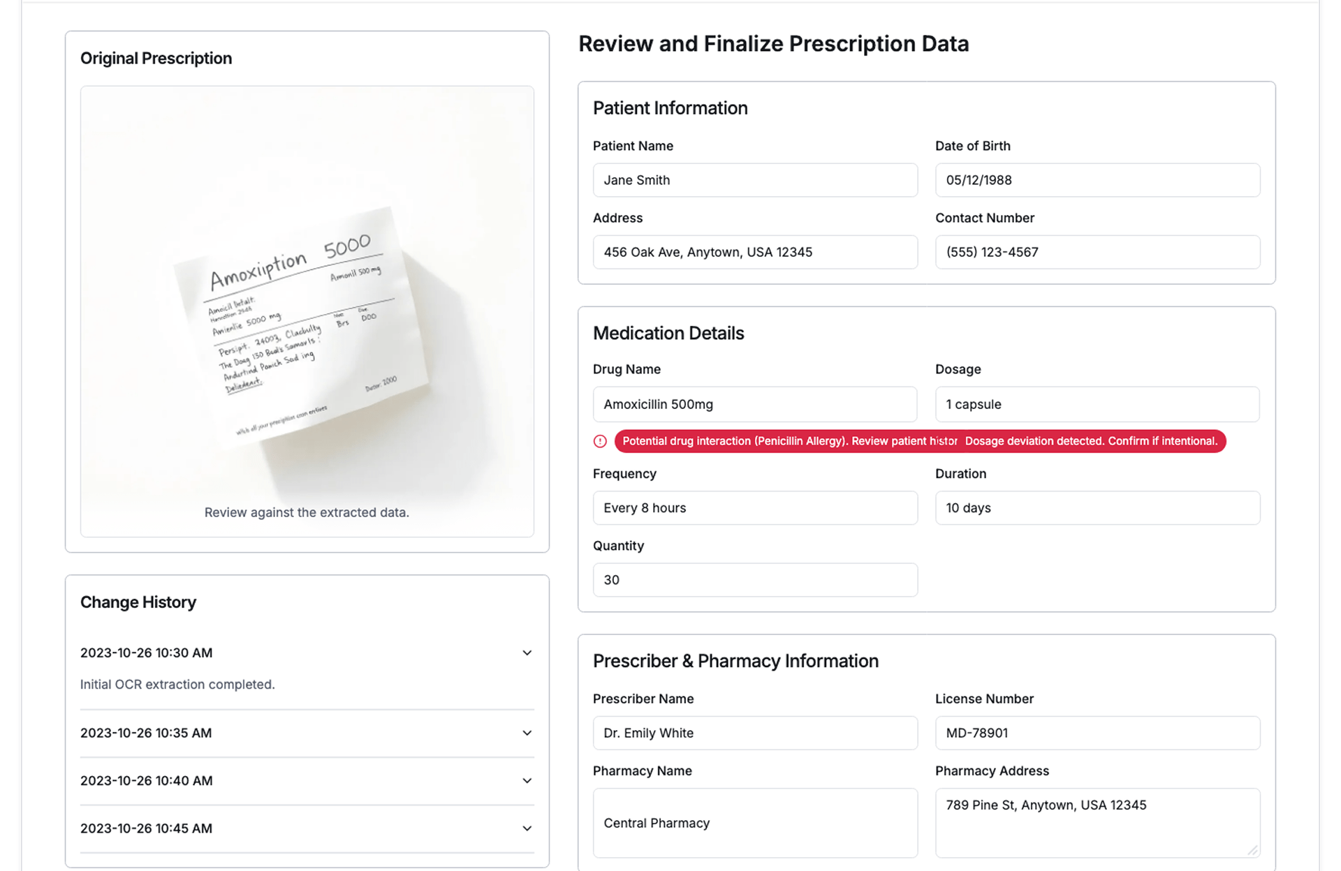Click the Dosage field with 1 capsule
Screen dimensions: 1341x871
[1097, 404]
